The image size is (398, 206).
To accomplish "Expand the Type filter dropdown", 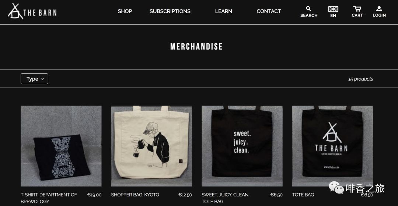I will click(34, 79).
